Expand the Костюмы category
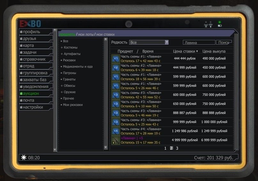Screen dimensions: 258x181 pos(69,48)
